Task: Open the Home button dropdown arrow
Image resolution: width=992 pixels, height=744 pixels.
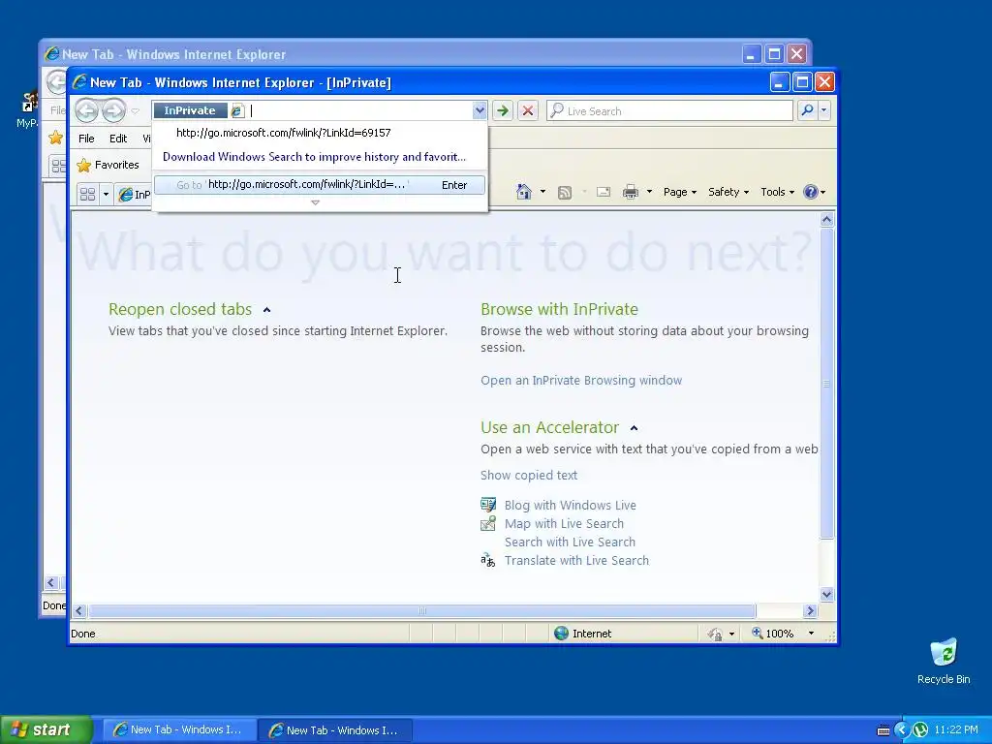Action: pos(542,192)
